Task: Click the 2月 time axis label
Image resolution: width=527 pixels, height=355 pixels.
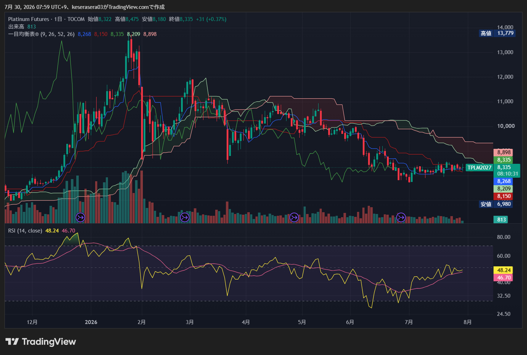Action: click(142, 322)
